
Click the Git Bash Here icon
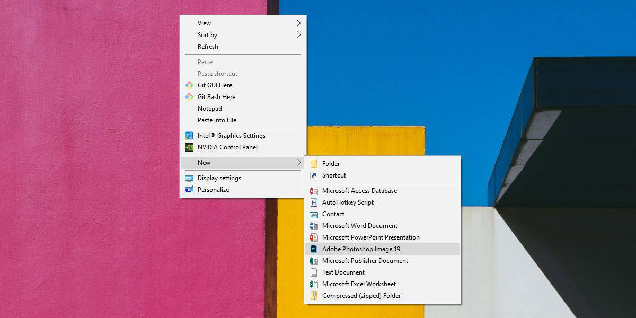(x=189, y=97)
